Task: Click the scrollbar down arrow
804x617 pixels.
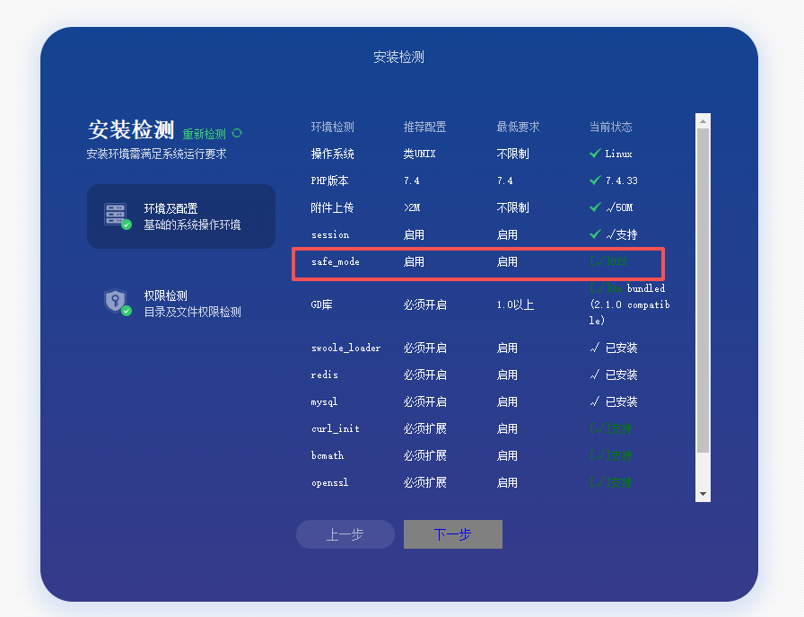Action: point(703,494)
